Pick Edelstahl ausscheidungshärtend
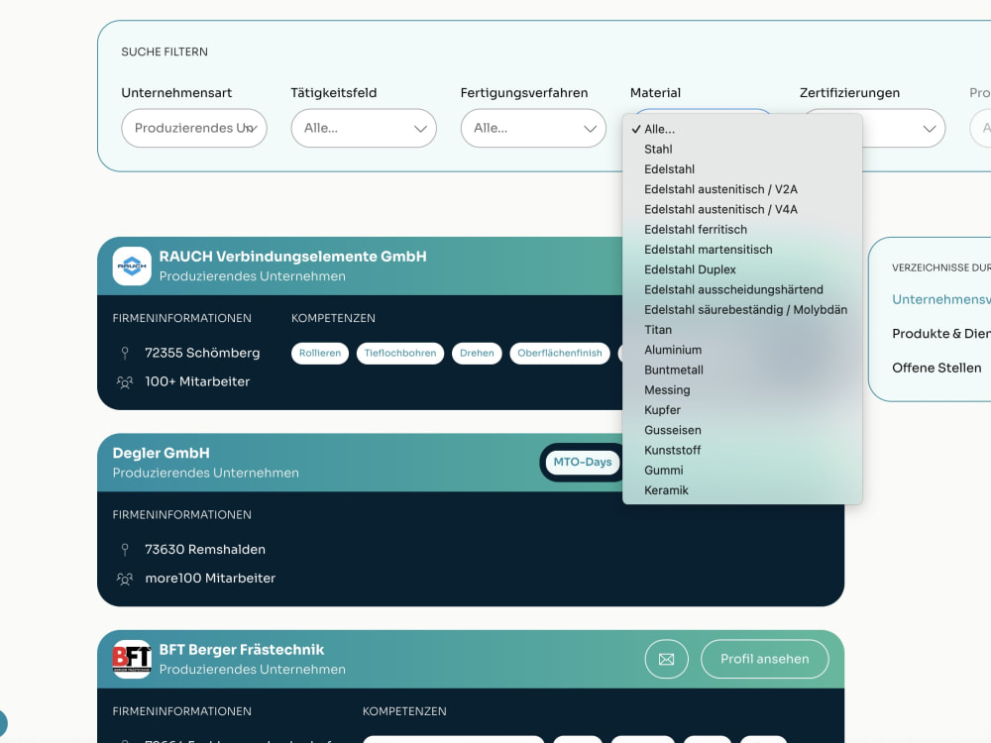The height and width of the screenshot is (743, 991). (742, 289)
